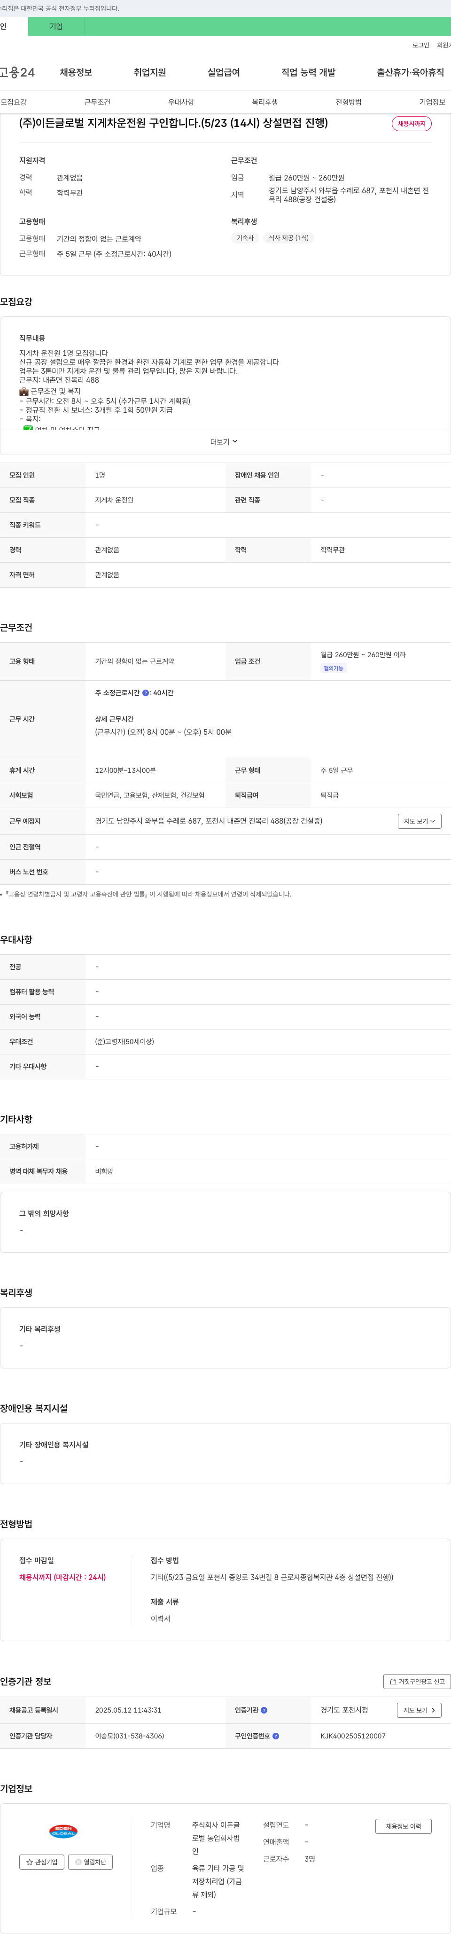
Task: Open the 출산휴가·육아휴직 main menu
Action: point(411,72)
